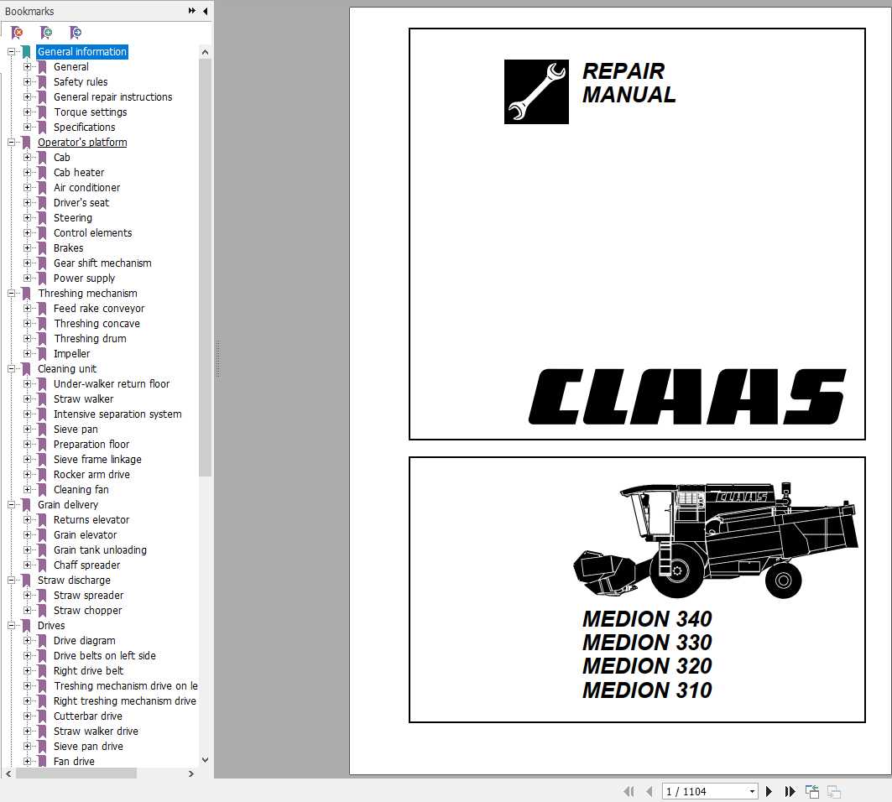This screenshot has width=892, height=802.
Task: Open the Sieve pan bookmark
Action: [x=76, y=429]
